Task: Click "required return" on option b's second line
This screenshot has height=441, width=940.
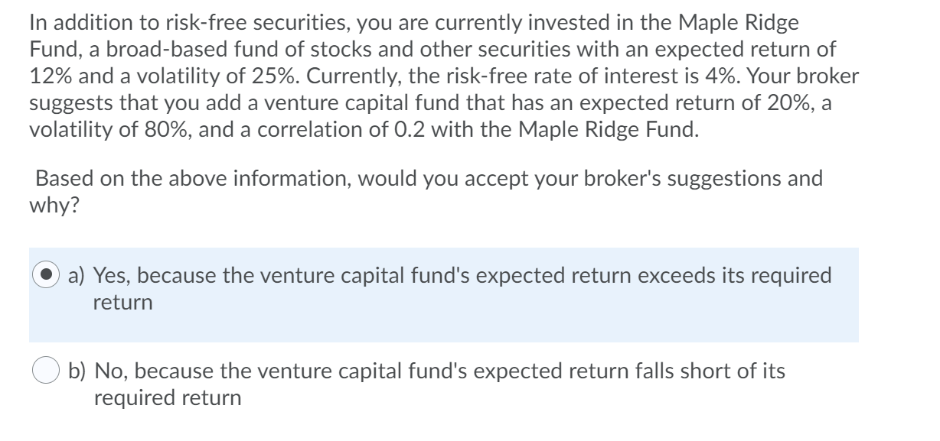Action: tap(167, 398)
